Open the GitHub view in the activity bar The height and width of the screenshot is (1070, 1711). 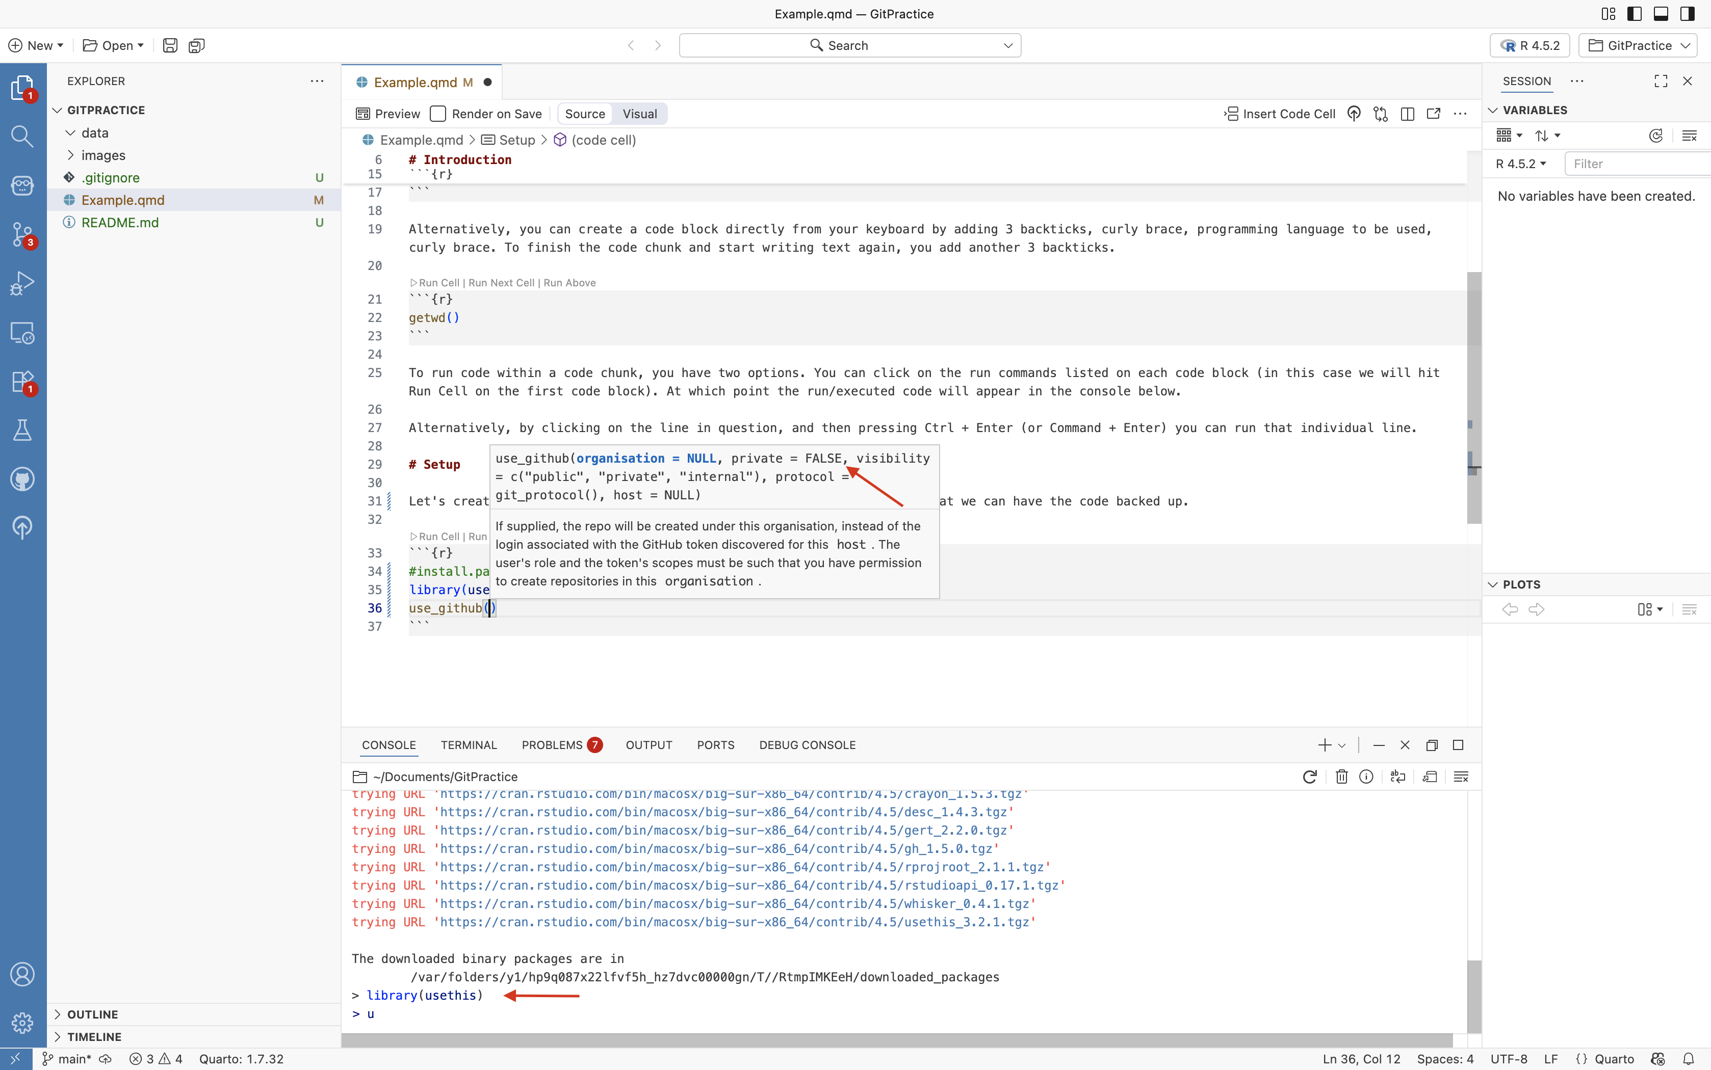22,479
